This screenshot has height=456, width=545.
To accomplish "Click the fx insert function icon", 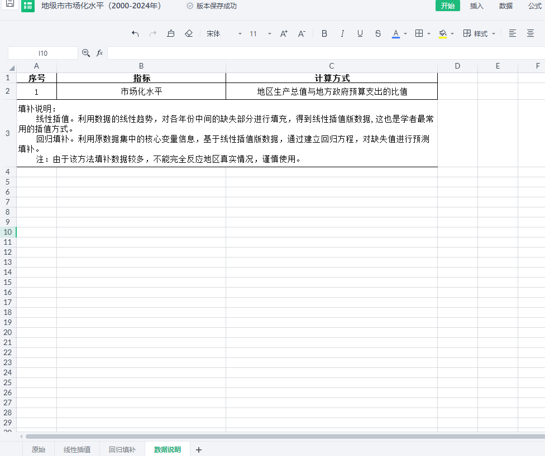I will coord(99,53).
